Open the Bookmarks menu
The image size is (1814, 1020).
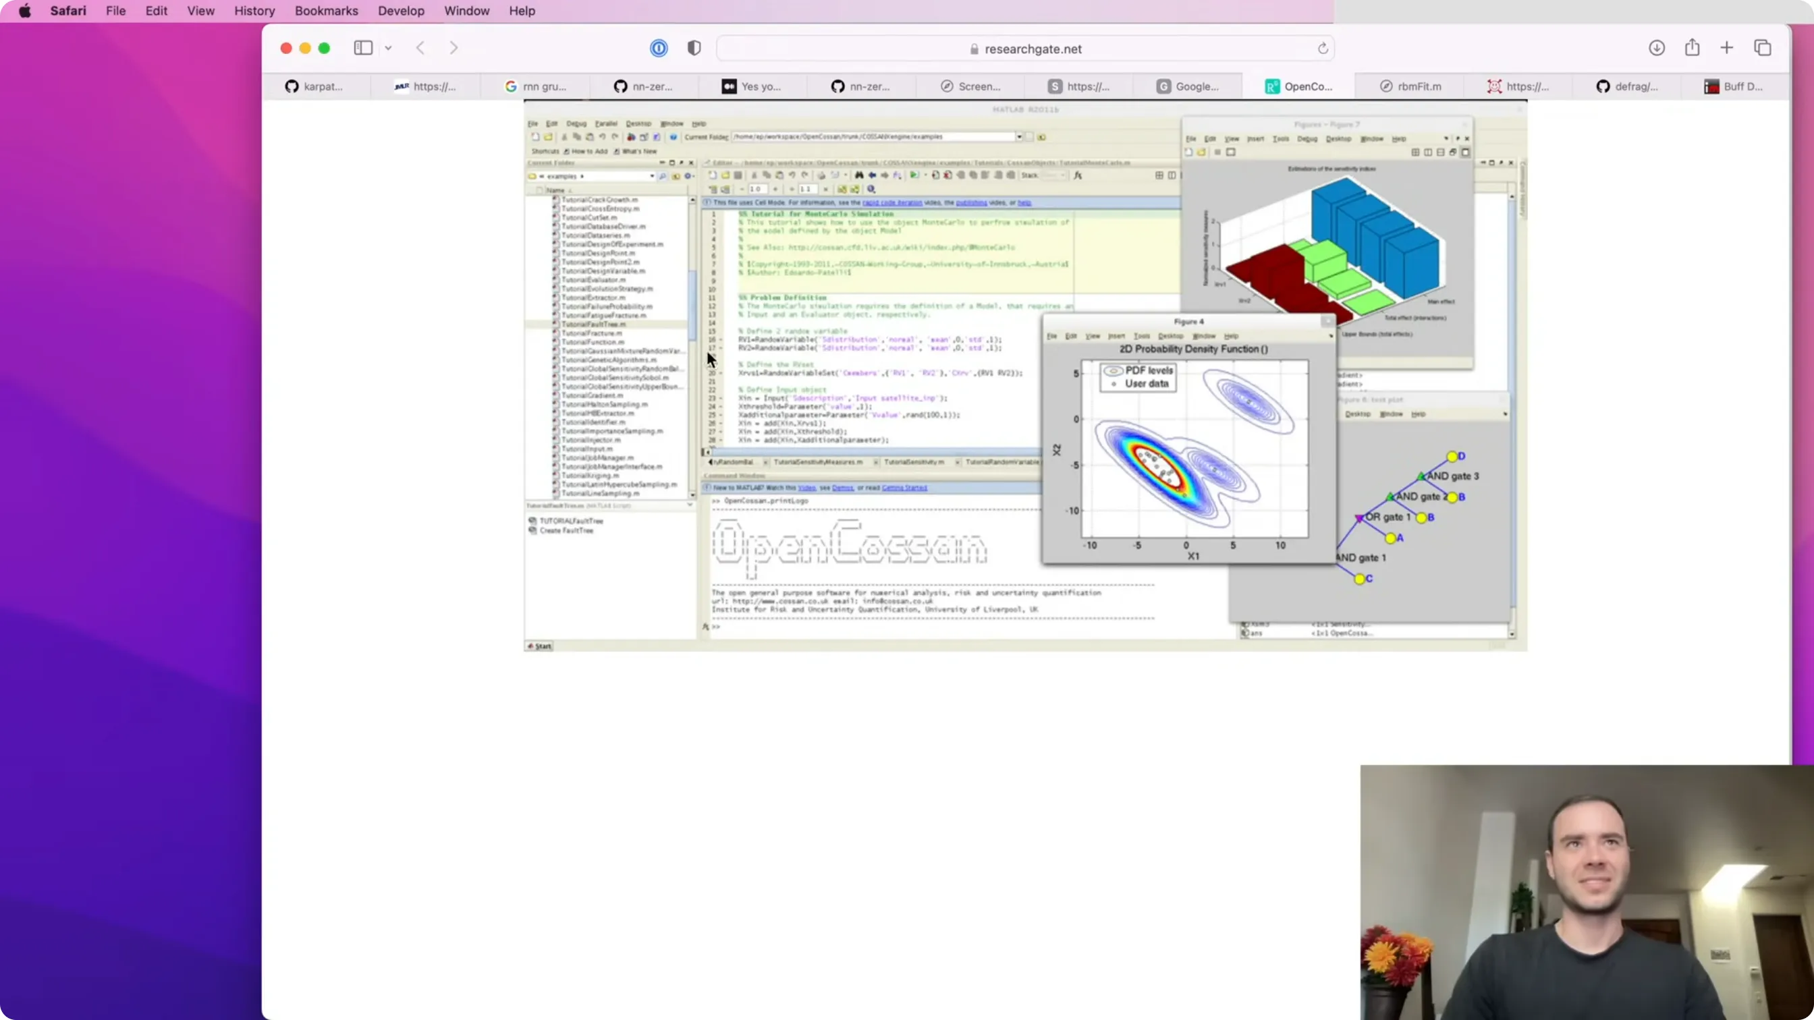pos(326,11)
